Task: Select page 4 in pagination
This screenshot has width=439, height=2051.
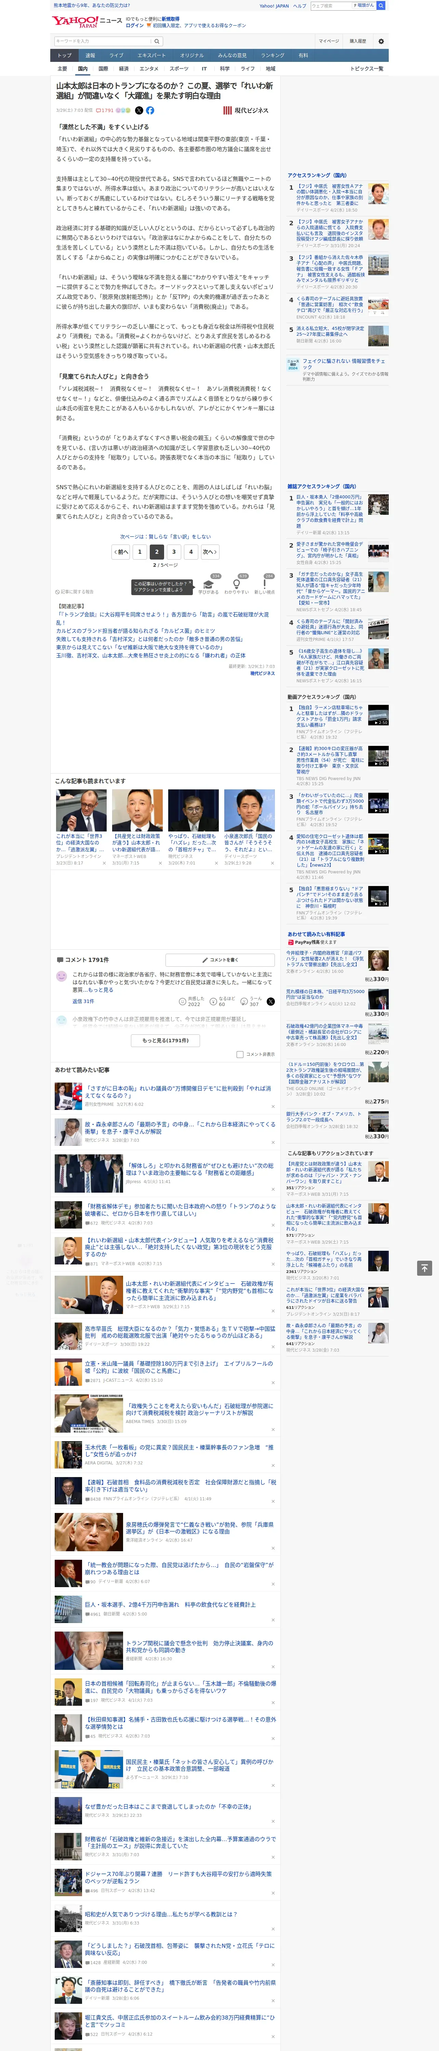Action: (x=190, y=552)
